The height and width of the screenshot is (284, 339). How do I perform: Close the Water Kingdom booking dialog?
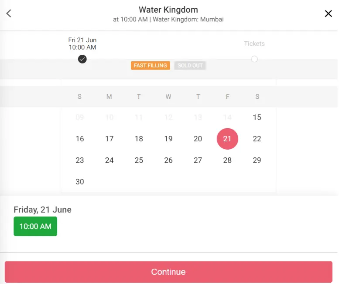click(x=328, y=13)
